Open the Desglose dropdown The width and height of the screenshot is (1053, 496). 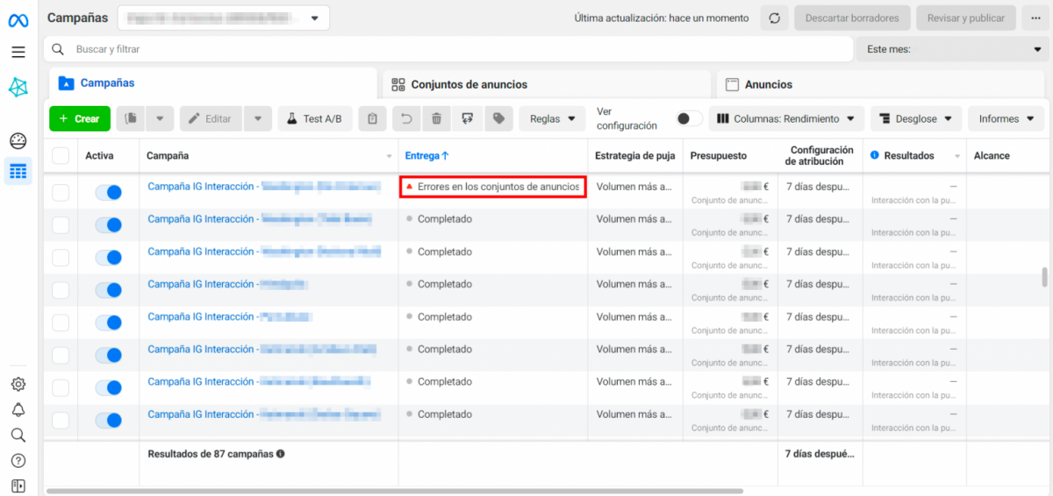pos(916,119)
